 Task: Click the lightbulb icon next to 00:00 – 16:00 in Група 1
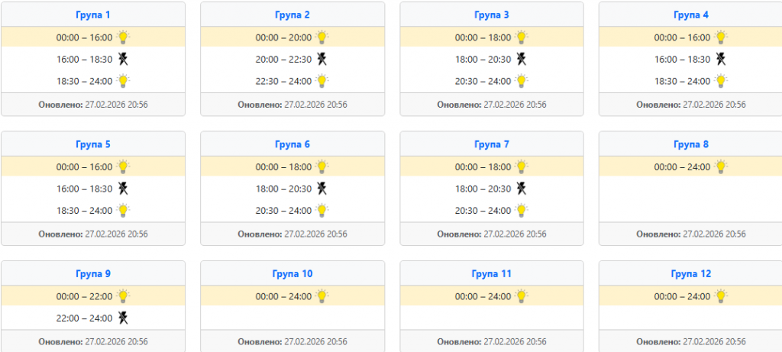coord(123,37)
